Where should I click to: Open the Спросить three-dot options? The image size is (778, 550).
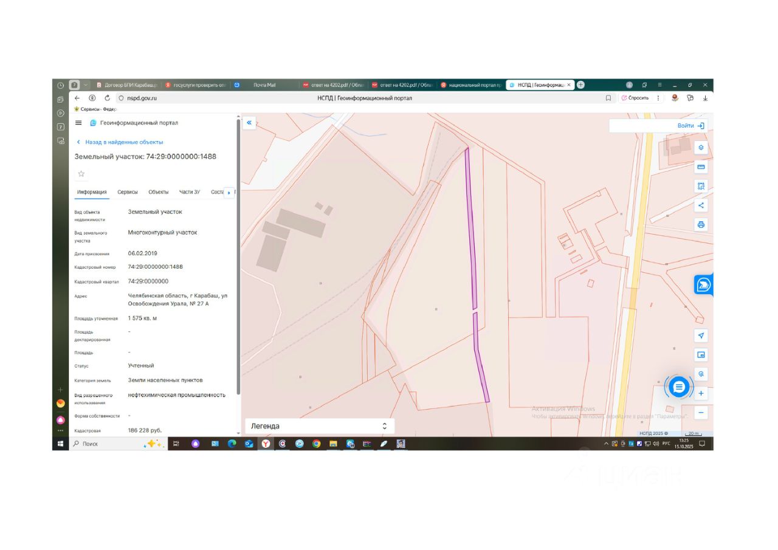[658, 98]
